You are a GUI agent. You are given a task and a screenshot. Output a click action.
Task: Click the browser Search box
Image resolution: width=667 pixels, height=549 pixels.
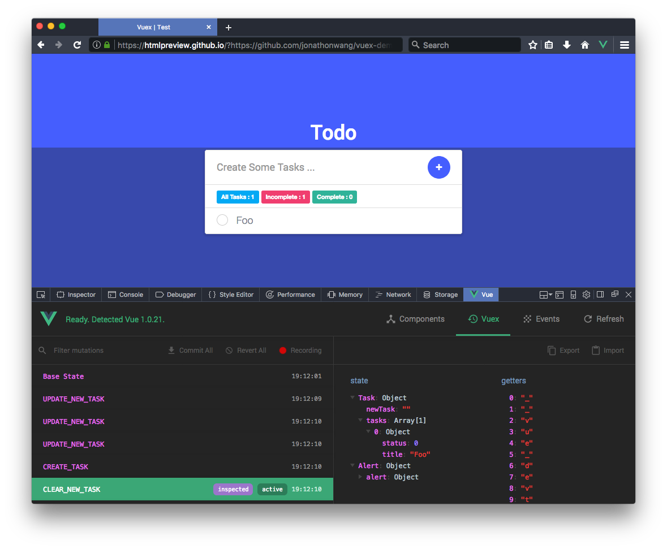[464, 45]
